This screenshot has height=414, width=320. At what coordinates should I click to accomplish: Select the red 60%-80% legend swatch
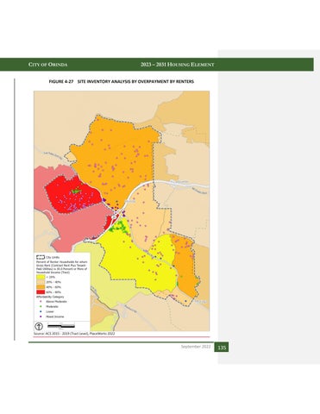[41, 292]
